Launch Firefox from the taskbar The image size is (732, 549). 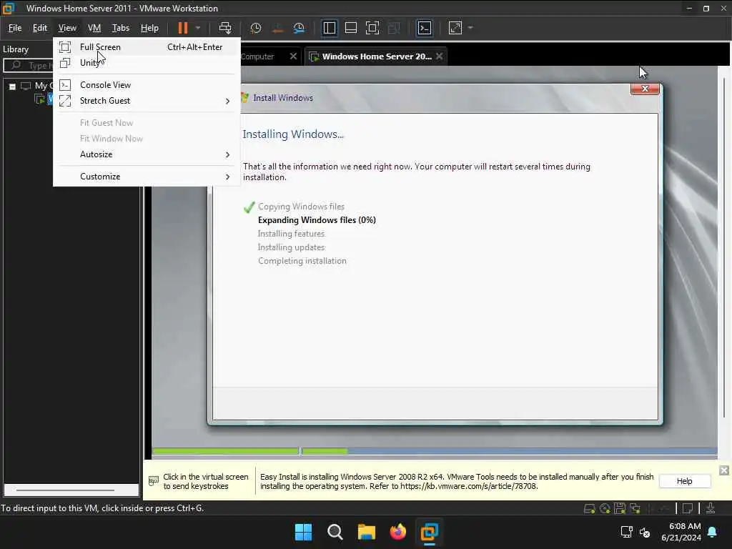point(397,532)
